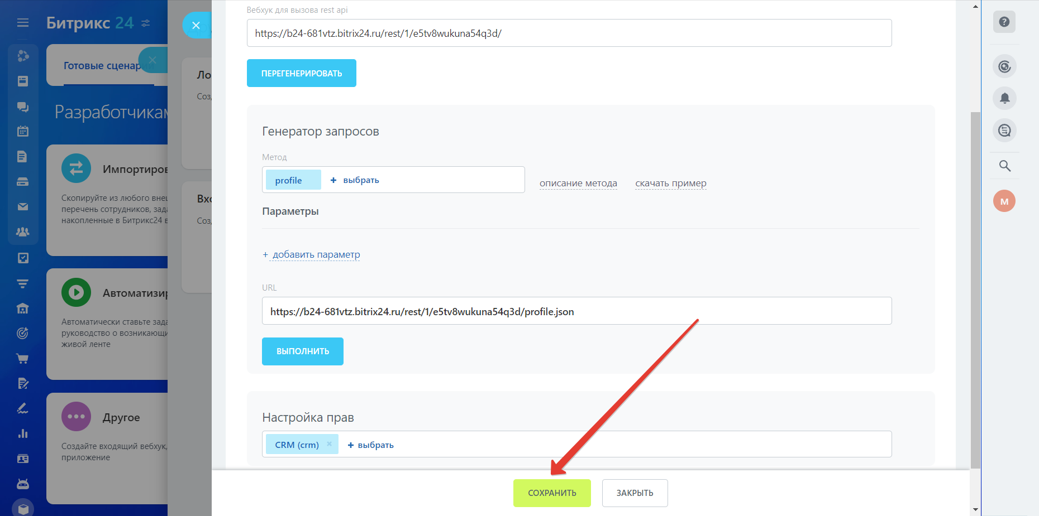1039x516 pixels.
Task: Open the 'Другое' scenario card
Action: click(107, 449)
